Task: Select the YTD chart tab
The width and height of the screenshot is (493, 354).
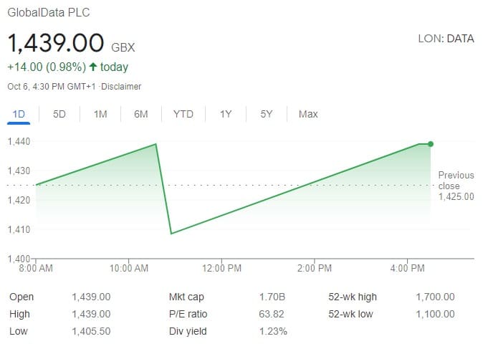Action: 183,114
